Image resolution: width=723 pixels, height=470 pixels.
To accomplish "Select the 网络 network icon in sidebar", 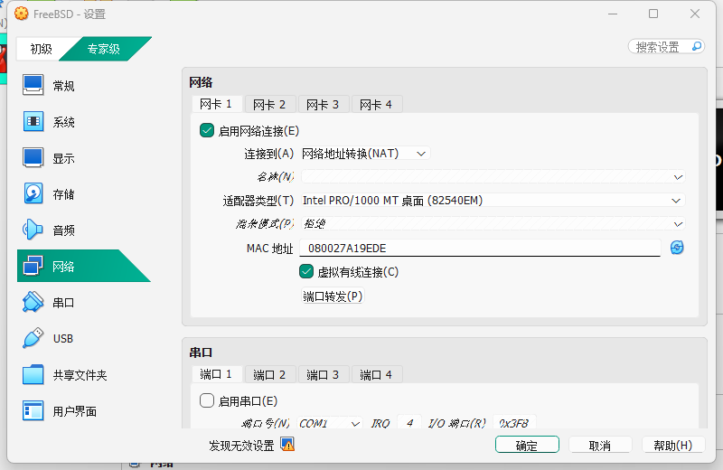I will point(33,266).
